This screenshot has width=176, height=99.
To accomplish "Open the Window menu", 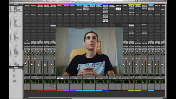I will click(65, 1).
